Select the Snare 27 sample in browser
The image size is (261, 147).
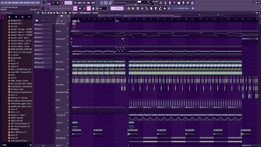pyautogui.click(x=14, y=109)
